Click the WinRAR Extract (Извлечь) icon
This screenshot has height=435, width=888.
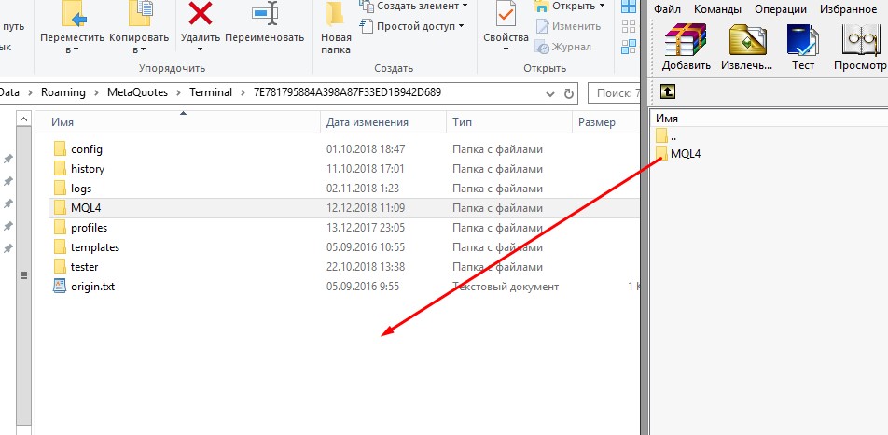[748, 41]
